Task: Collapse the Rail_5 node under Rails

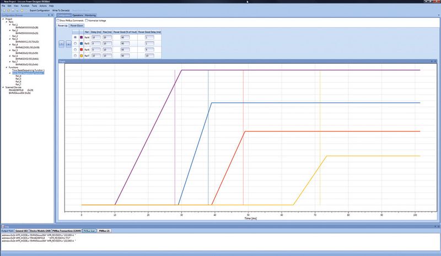Action: tap(10, 50)
